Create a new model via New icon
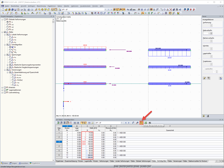Viewport: 224px width, 168px height. pos(3,9)
